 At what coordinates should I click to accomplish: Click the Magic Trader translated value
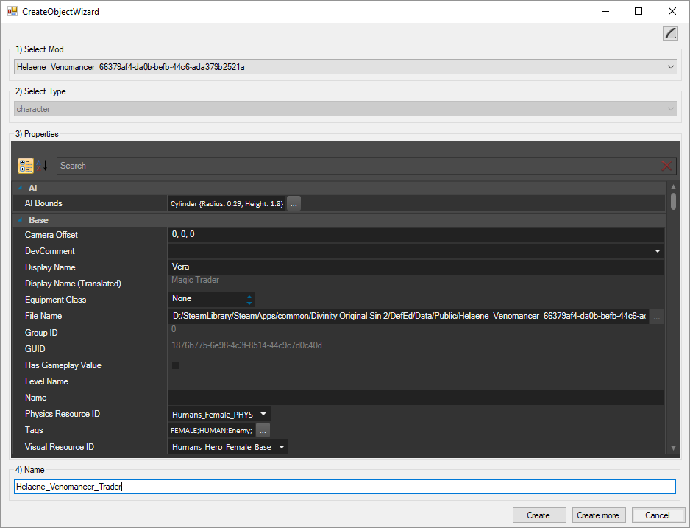coord(195,280)
